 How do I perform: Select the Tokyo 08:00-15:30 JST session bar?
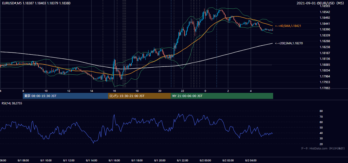pyautogui.click(x=66, y=96)
